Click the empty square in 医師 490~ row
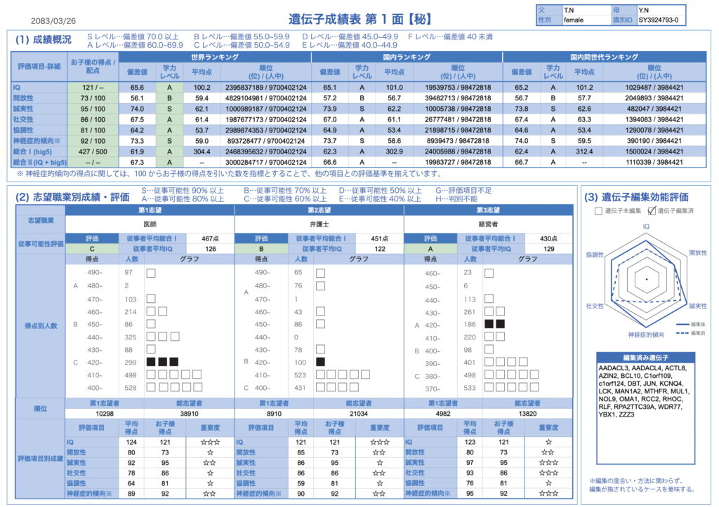The height and width of the screenshot is (507, 719). click(151, 273)
